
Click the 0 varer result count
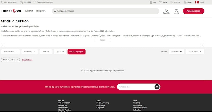(x=164, y=52)
